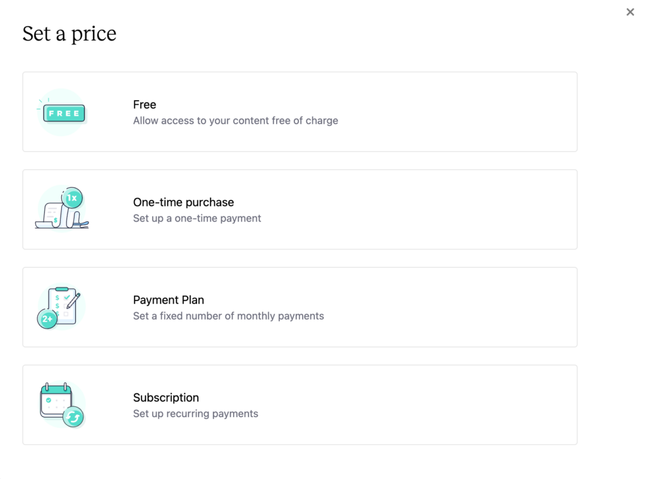Screen dimensions: 647x479
Task: Click 'Set a fixed number of monthly payments'
Action: coord(228,316)
